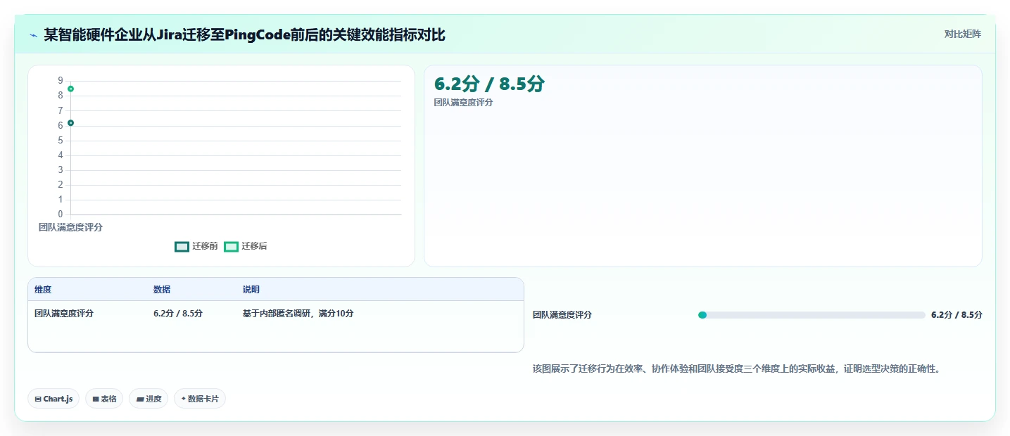
Task: Click the 迁移后 legend color box
Action: (231, 247)
